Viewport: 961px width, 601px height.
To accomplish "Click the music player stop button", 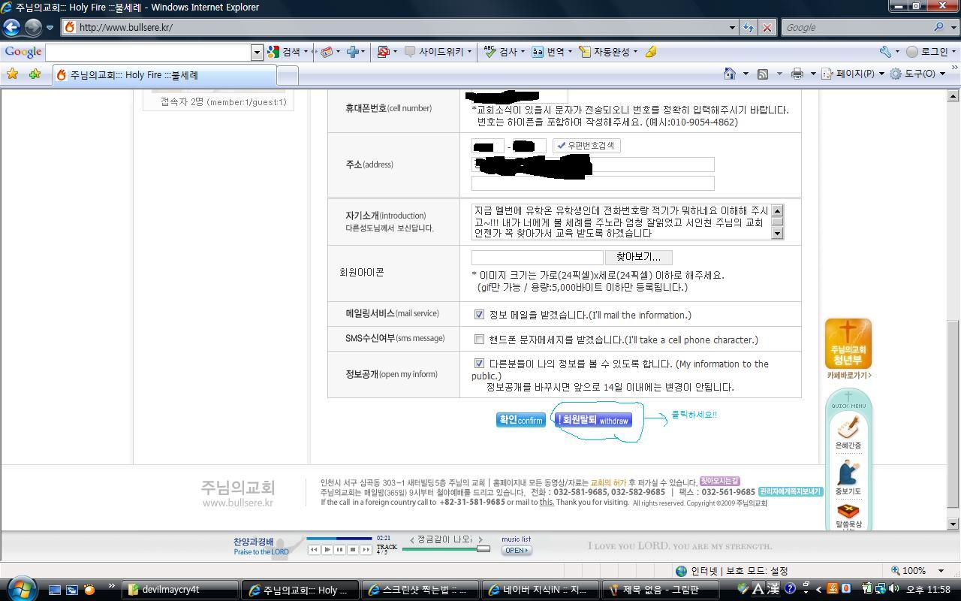I will click(352, 549).
